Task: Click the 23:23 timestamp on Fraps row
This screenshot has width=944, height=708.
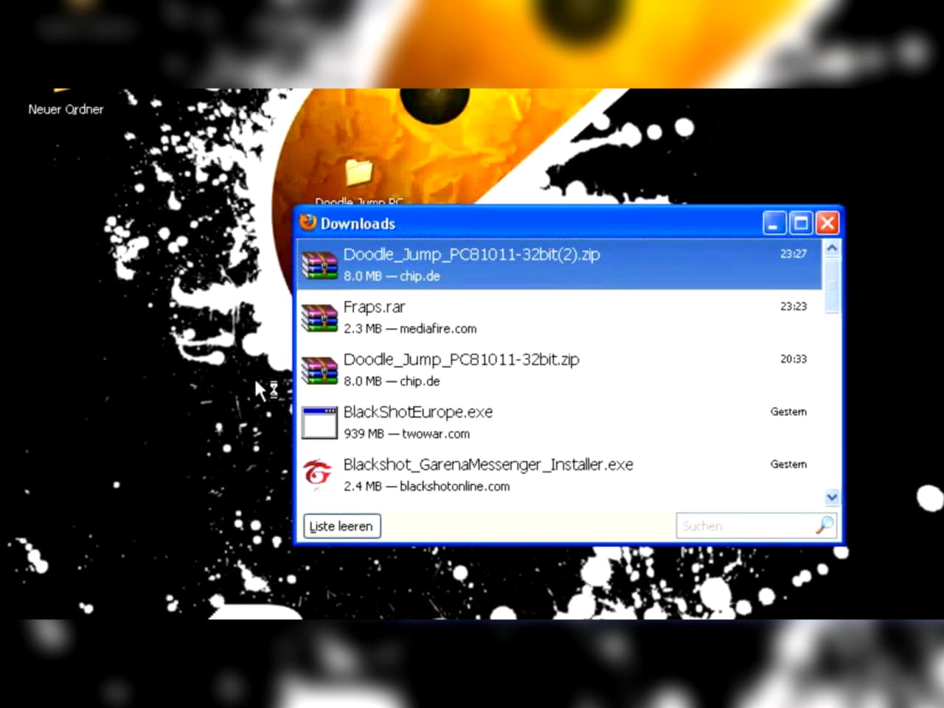Action: pyautogui.click(x=794, y=306)
